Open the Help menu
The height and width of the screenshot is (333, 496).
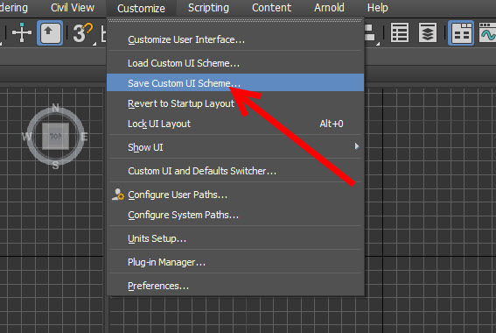click(377, 8)
